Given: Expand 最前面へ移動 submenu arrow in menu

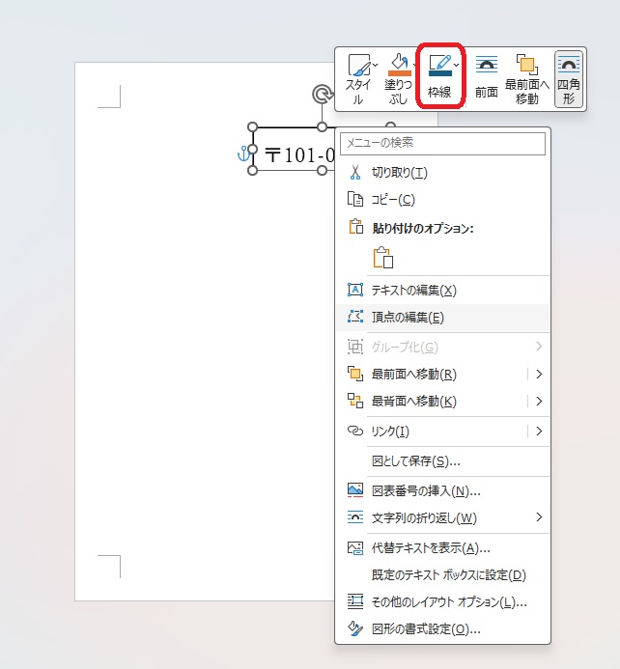Looking at the screenshot, I should (539, 375).
